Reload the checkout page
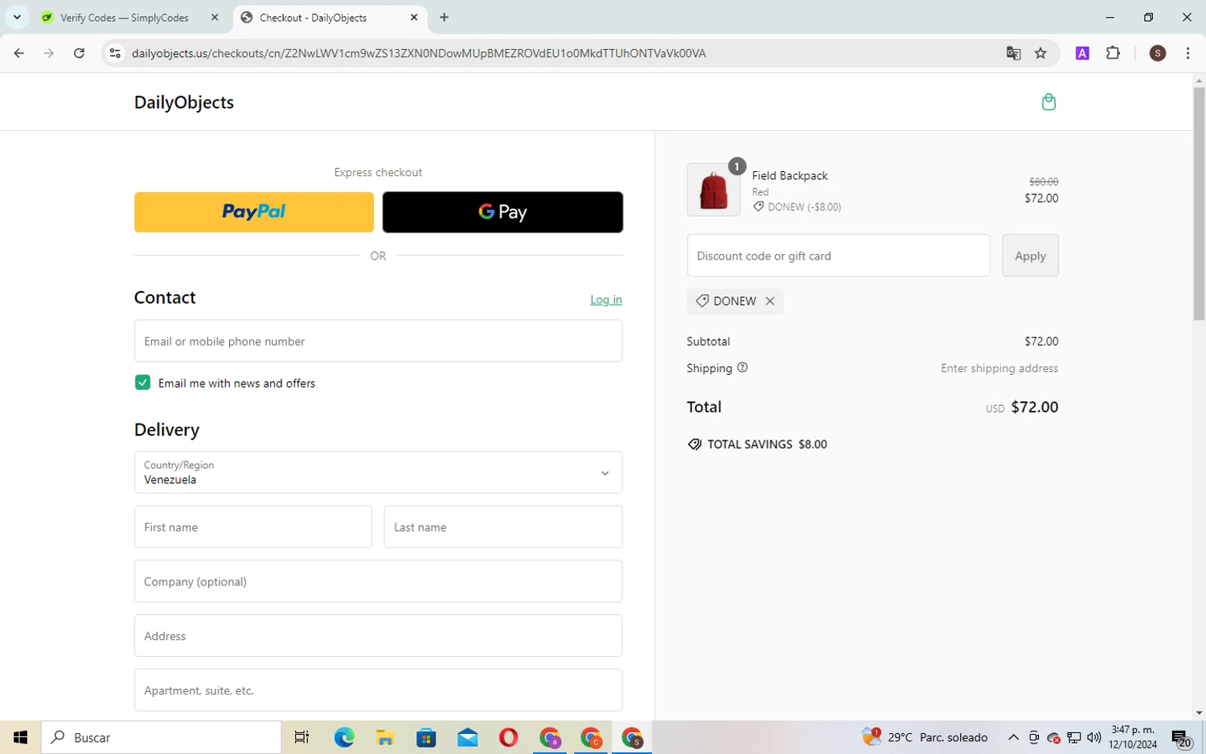This screenshot has height=754, width=1206. tap(79, 53)
